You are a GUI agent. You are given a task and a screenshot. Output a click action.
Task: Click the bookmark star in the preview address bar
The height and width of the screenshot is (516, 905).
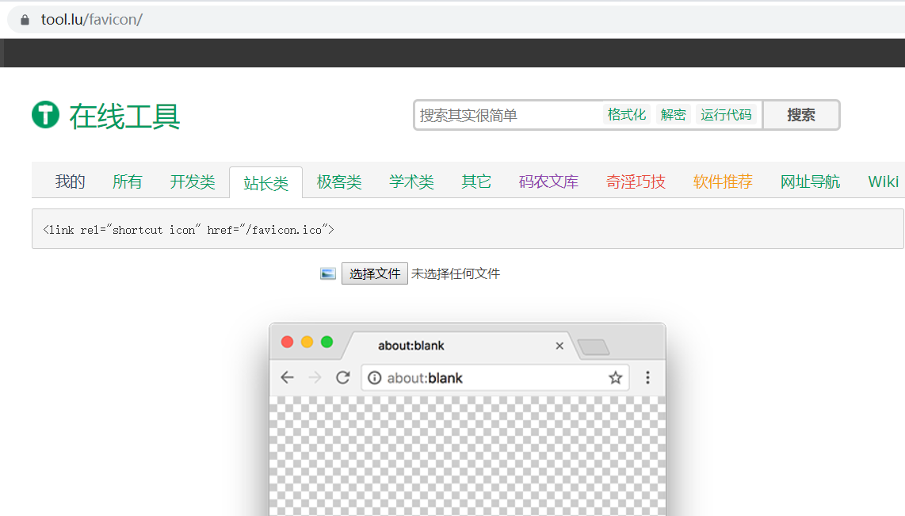615,377
